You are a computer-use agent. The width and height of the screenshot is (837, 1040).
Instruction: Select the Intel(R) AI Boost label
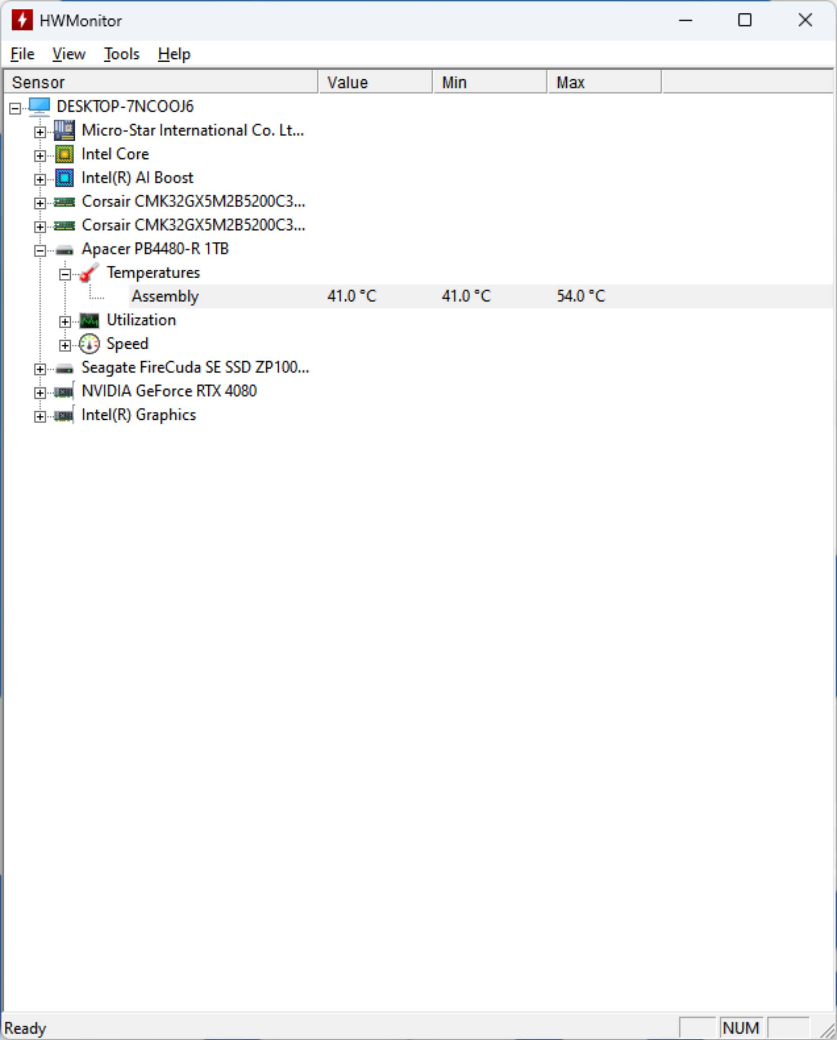(x=137, y=178)
